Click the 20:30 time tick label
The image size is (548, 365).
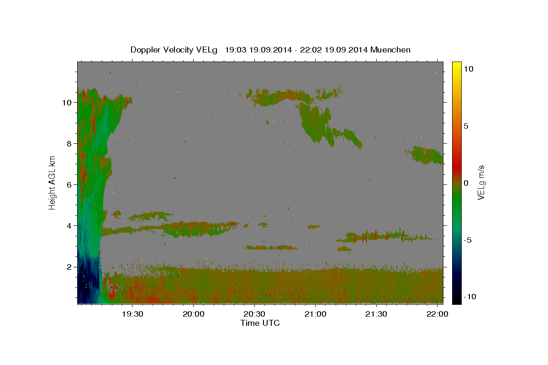[254, 314]
